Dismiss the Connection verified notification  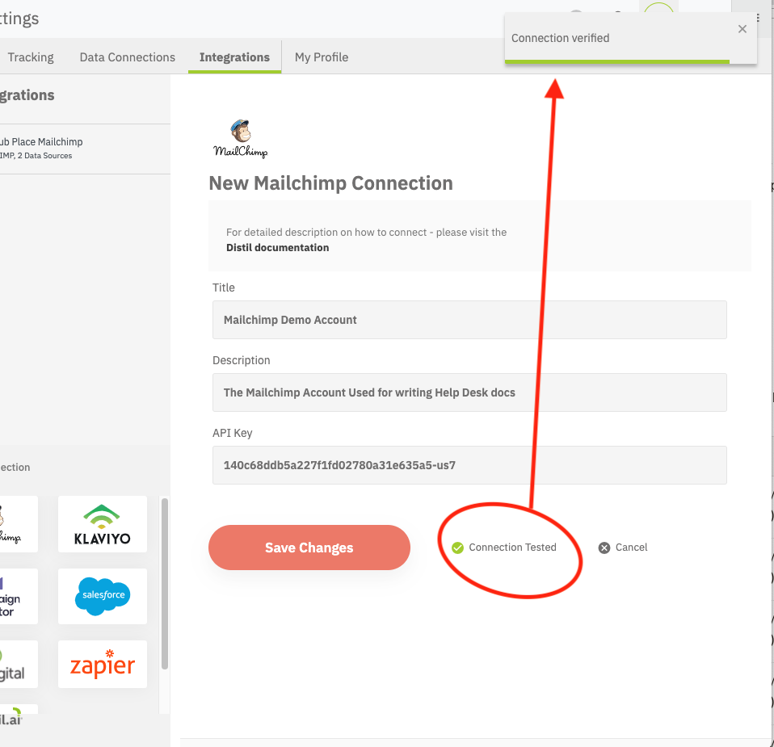(x=742, y=29)
